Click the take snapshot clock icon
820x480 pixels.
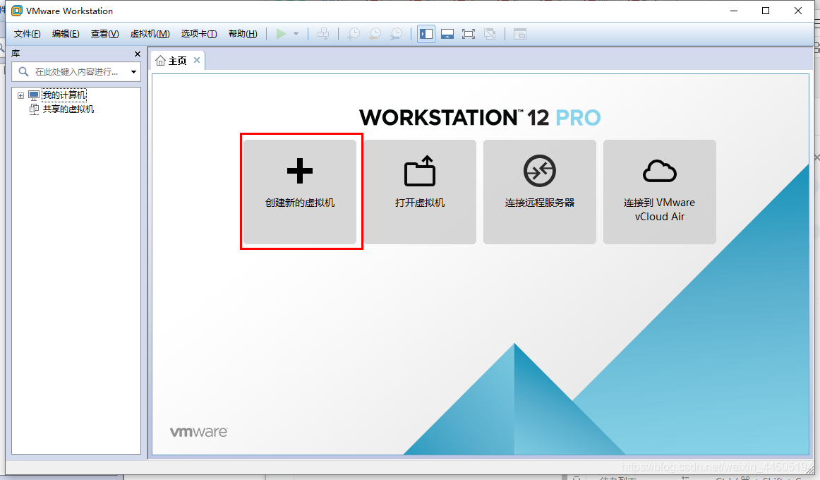tap(354, 34)
